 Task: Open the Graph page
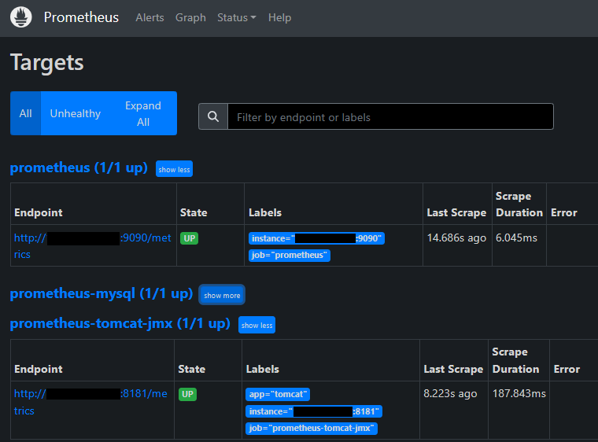point(190,17)
